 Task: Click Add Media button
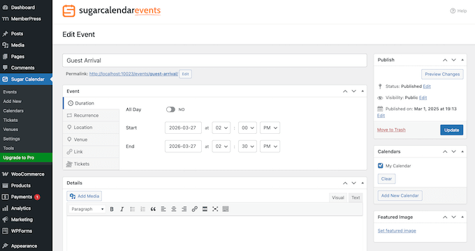click(85, 196)
